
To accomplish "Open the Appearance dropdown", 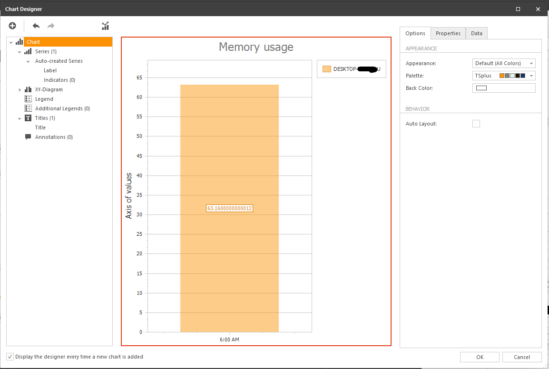I will [531, 63].
